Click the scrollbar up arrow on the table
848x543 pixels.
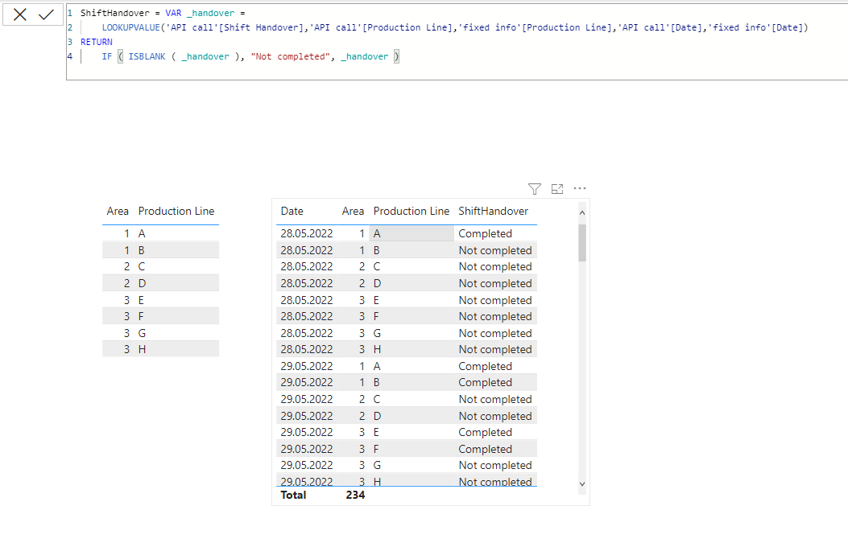[581, 212]
